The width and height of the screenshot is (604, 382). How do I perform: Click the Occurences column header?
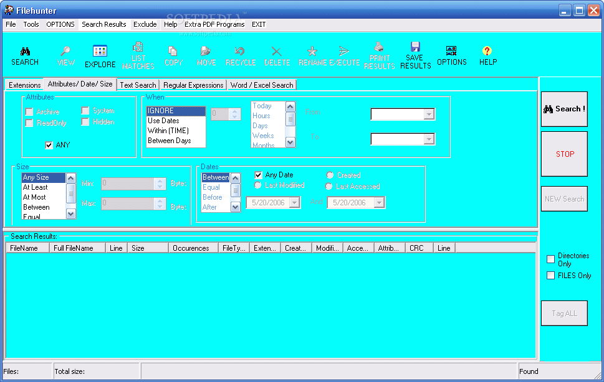tap(193, 248)
